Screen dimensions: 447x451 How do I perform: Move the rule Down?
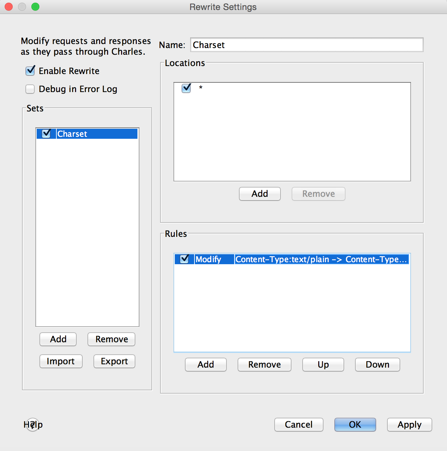[x=377, y=365]
